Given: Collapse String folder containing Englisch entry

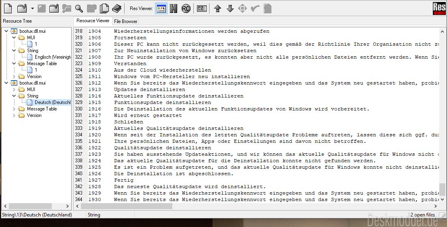Looking at the screenshot, I should [14, 51].
